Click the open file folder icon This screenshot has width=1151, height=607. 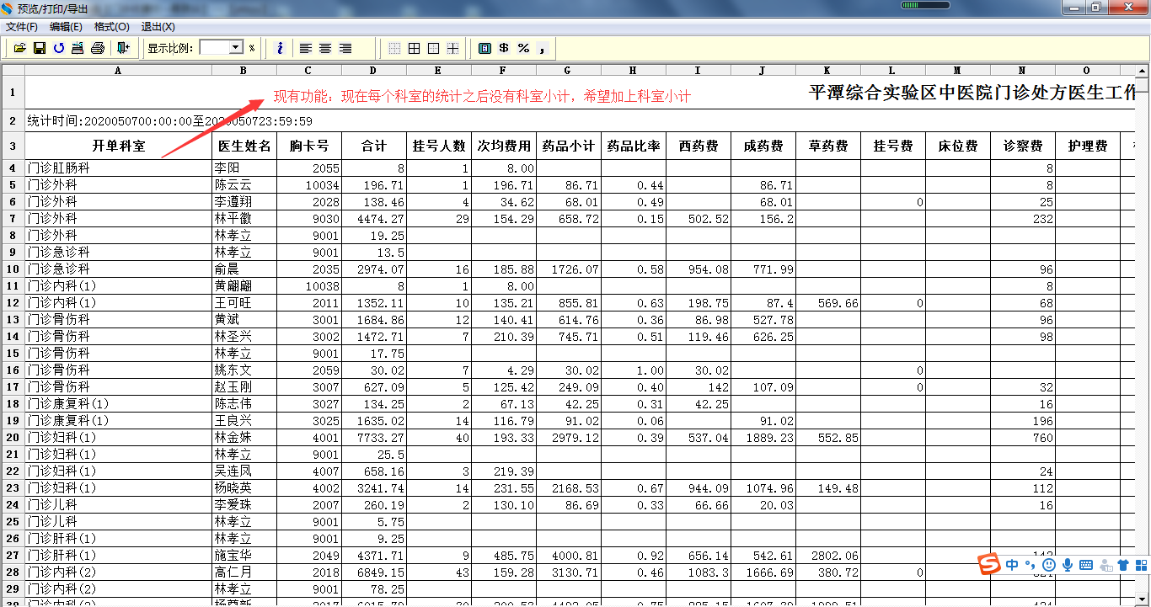pyautogui.click(x=19, y=48)
